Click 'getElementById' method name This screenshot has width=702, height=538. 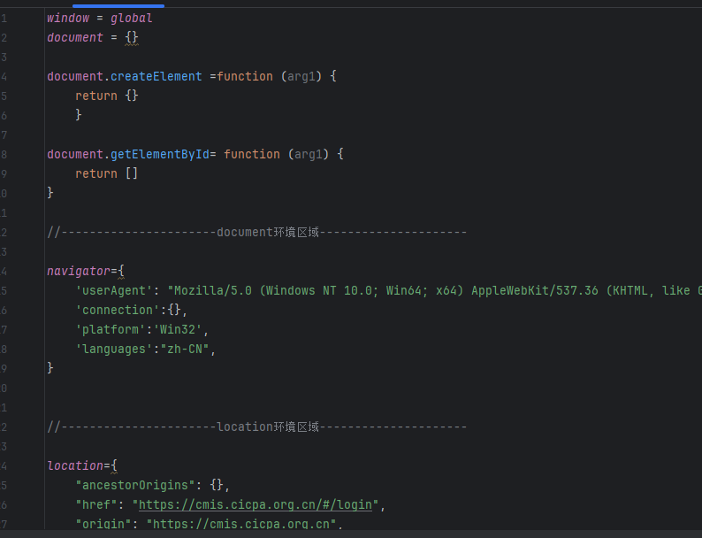tap(160, 155)
